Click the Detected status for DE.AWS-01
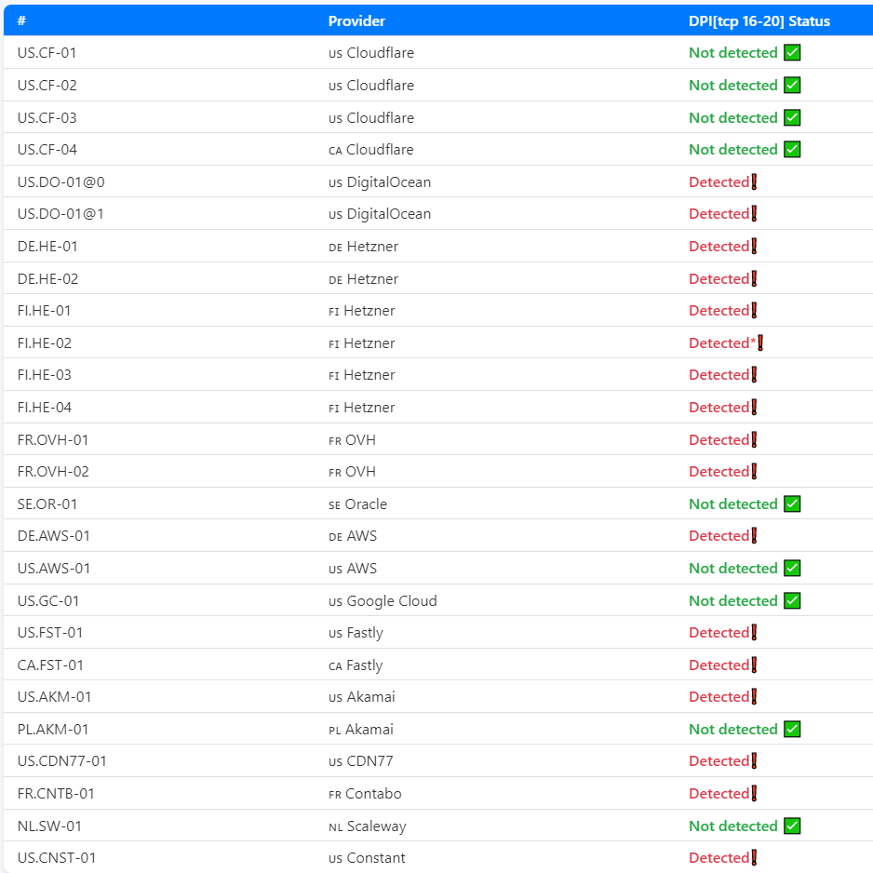Image resolution: width=873 pixels, height=873 pixels. (x=719, y=536)
